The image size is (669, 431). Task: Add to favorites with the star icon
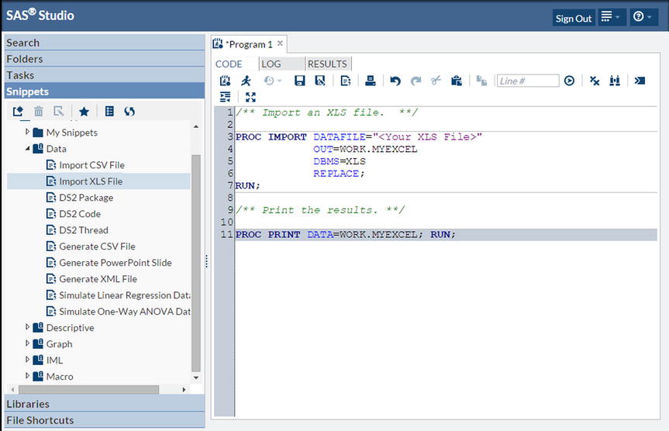tap(84, 112)
